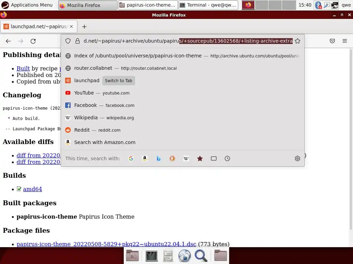Go back using the back arrow
The height and width of the screenshot is (264, 353).
[x=8, y=41]
